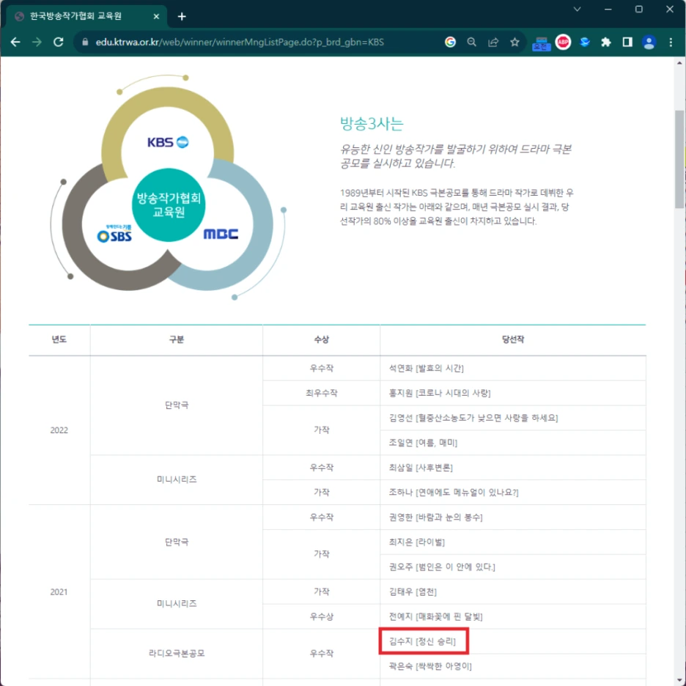This screenshot has height=686, width=686.
Task: Toggle the browser side panel
Action: pos(627,42)
